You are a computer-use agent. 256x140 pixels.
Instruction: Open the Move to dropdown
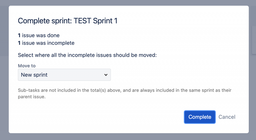(64, 75)
